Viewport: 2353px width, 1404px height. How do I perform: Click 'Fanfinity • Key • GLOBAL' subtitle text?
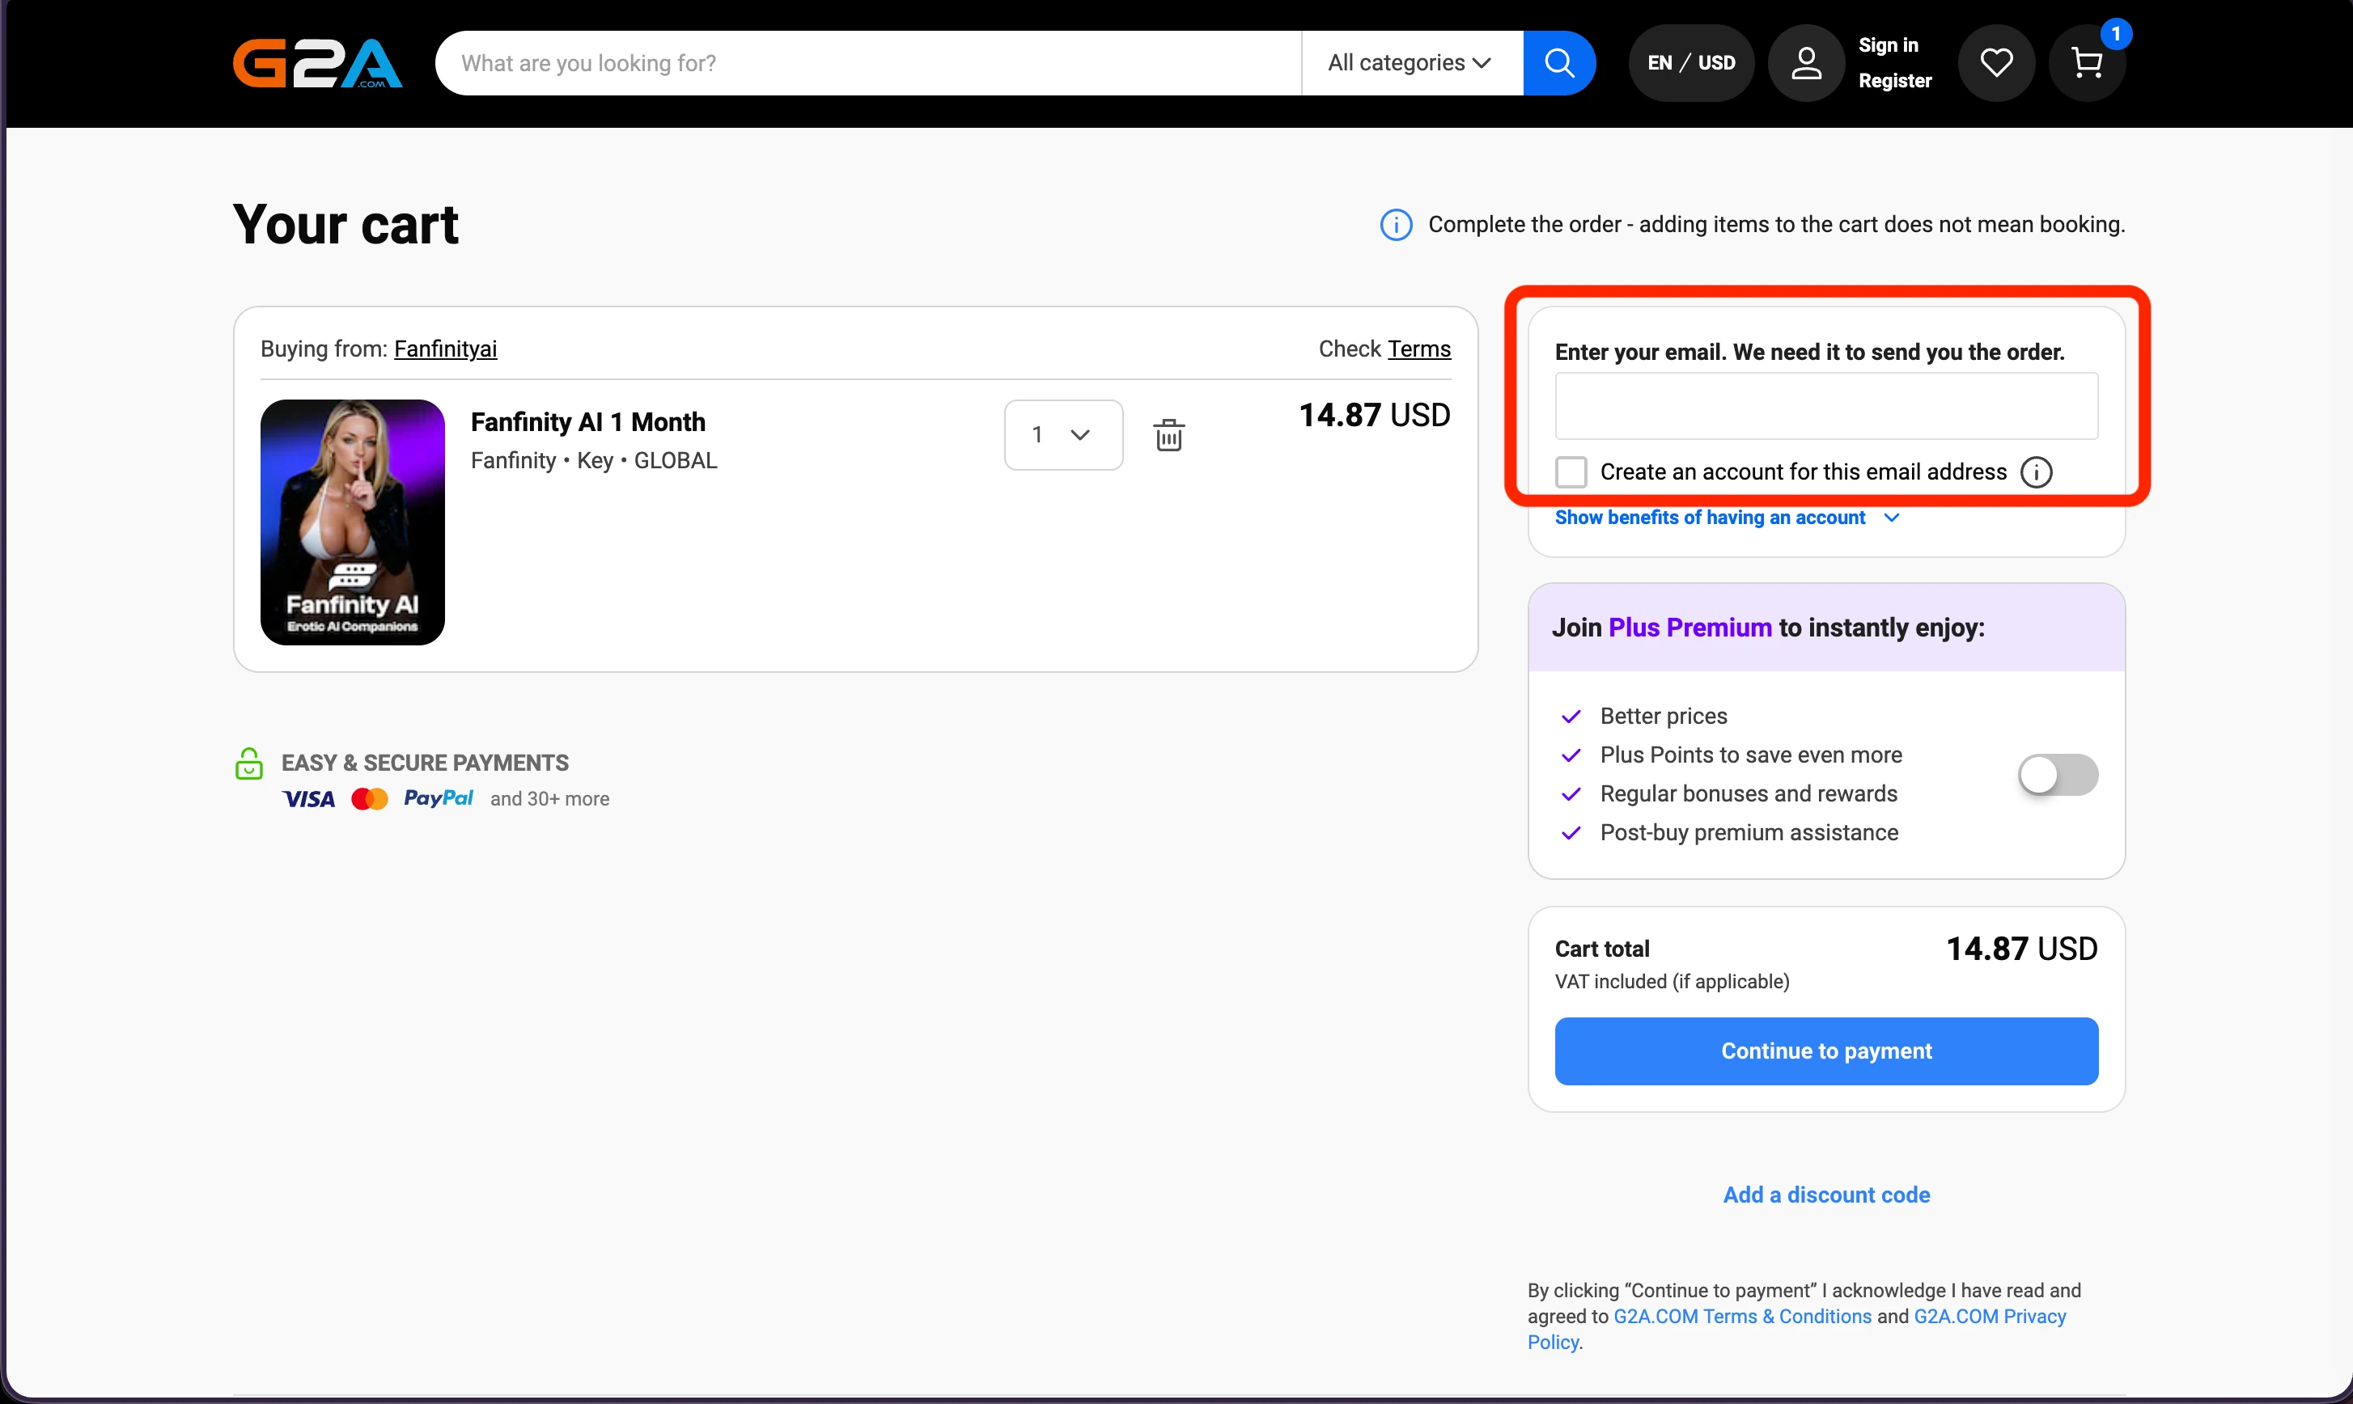[593, 461]
